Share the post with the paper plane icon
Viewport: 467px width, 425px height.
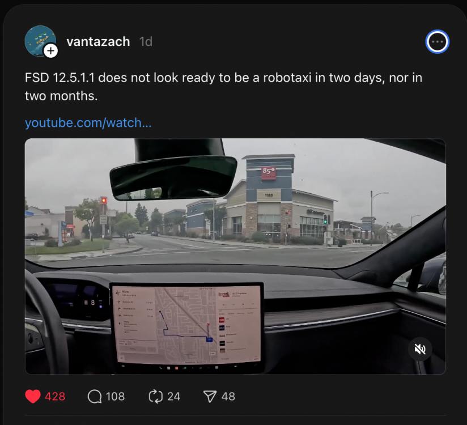pyautogui.click(x=210, y=397)
